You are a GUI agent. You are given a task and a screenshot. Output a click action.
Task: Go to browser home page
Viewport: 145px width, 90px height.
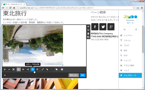14,8
